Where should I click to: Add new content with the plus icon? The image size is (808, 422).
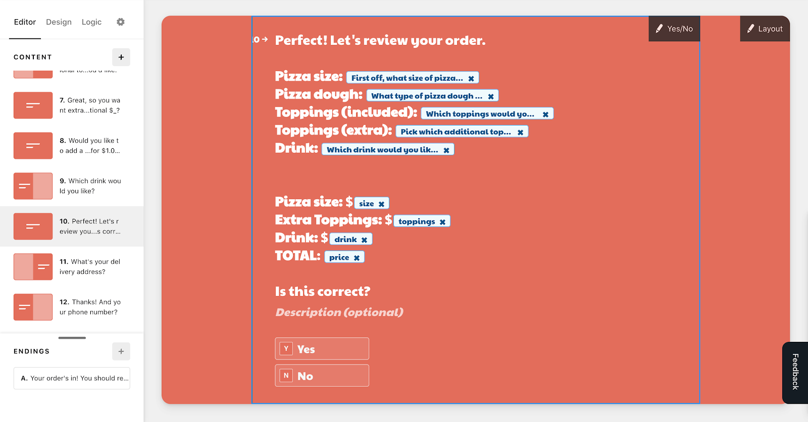121,57
